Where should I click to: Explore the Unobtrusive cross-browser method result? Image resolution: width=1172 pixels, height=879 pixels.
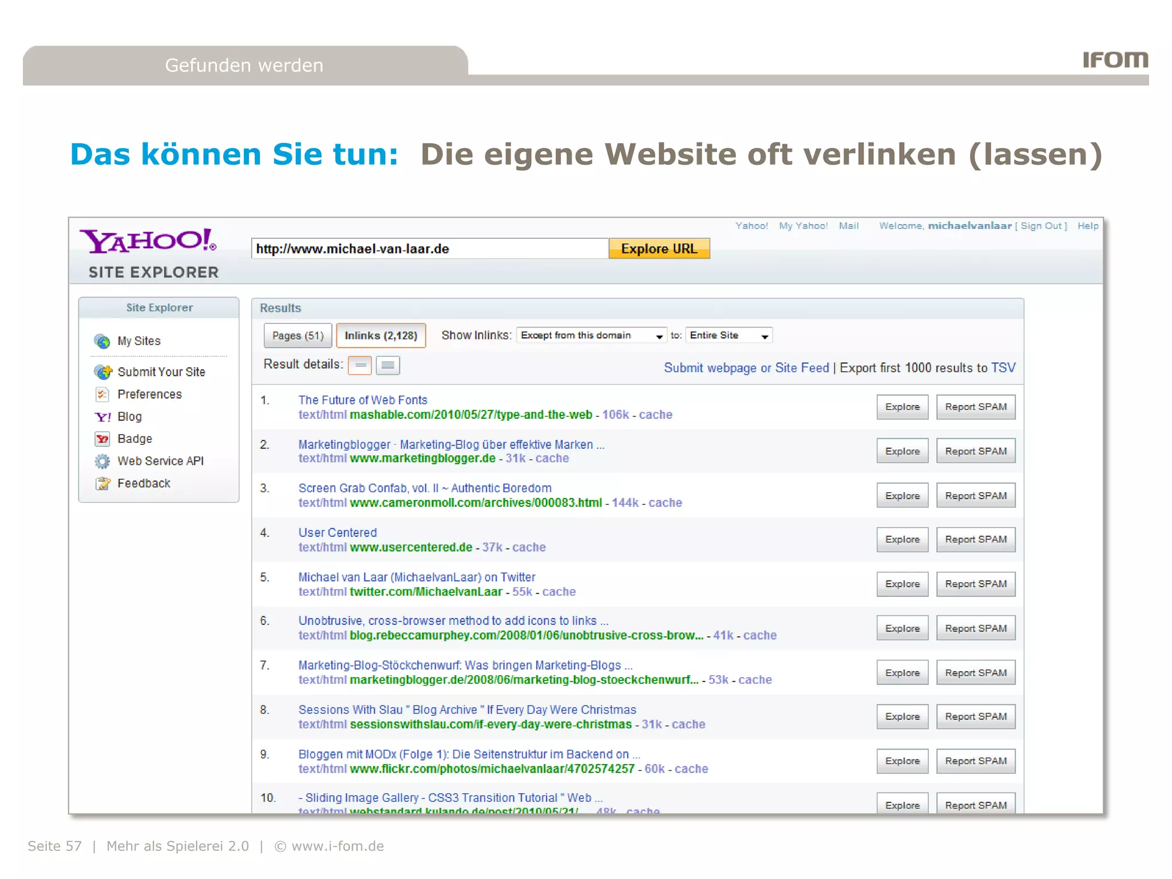902,628
